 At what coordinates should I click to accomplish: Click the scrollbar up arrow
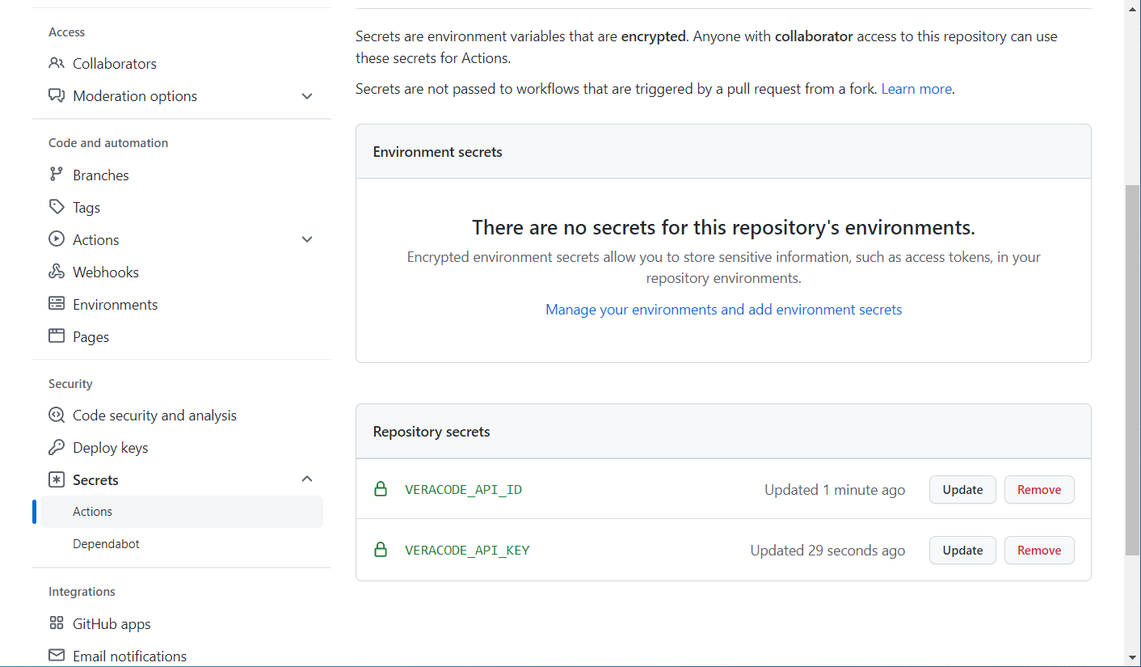point(1133,8)
